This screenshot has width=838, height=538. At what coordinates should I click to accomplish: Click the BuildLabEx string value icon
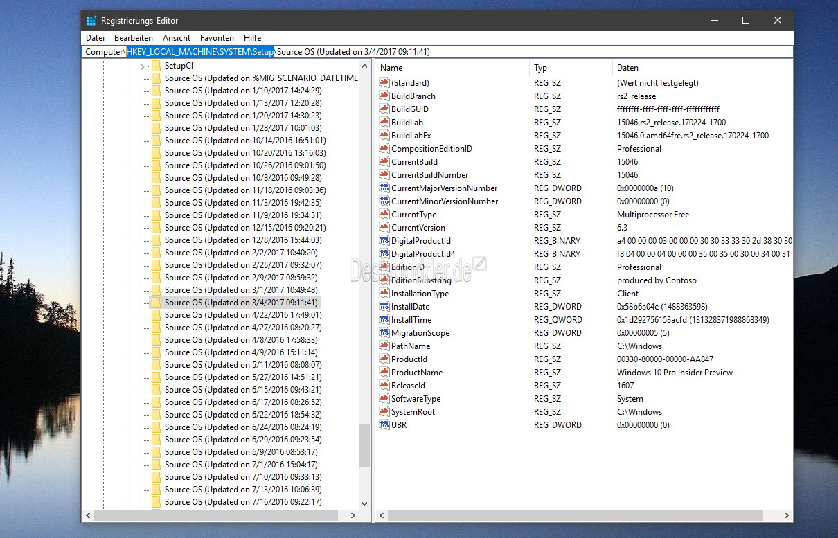385,136
